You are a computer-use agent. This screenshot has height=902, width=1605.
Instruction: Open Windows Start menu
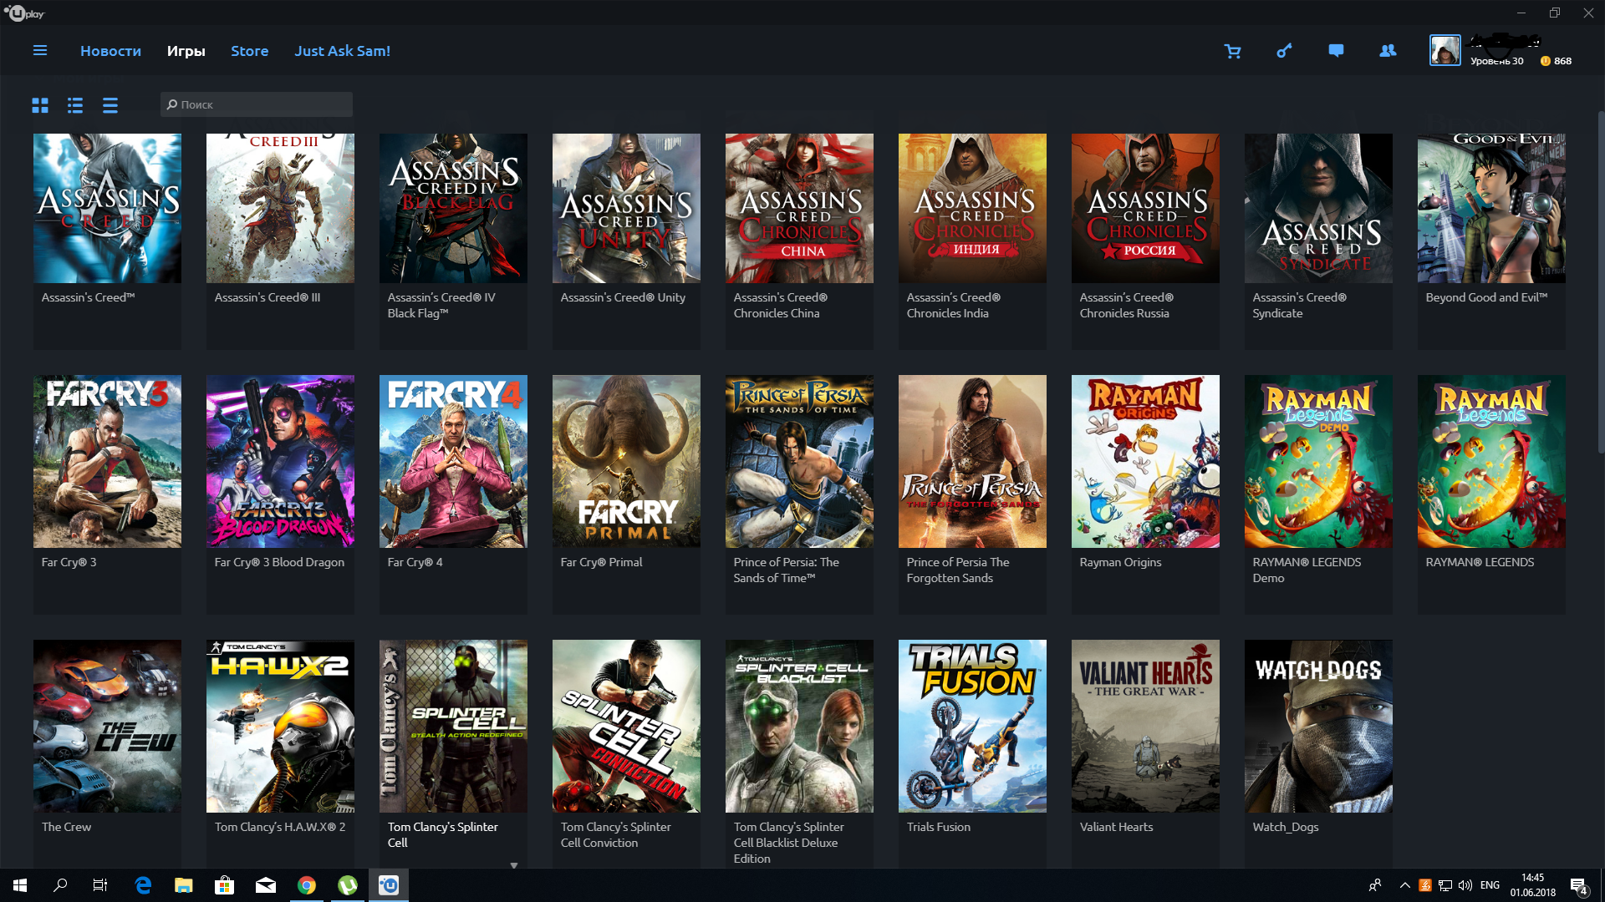click(20, 885)
